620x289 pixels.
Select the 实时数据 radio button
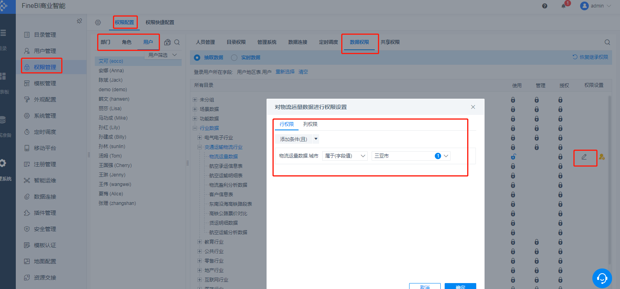[x=234, y=58]
